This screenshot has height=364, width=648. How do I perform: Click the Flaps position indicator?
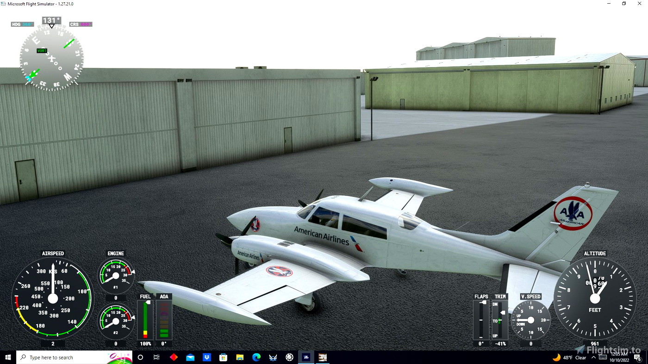[x=481, y=320]
